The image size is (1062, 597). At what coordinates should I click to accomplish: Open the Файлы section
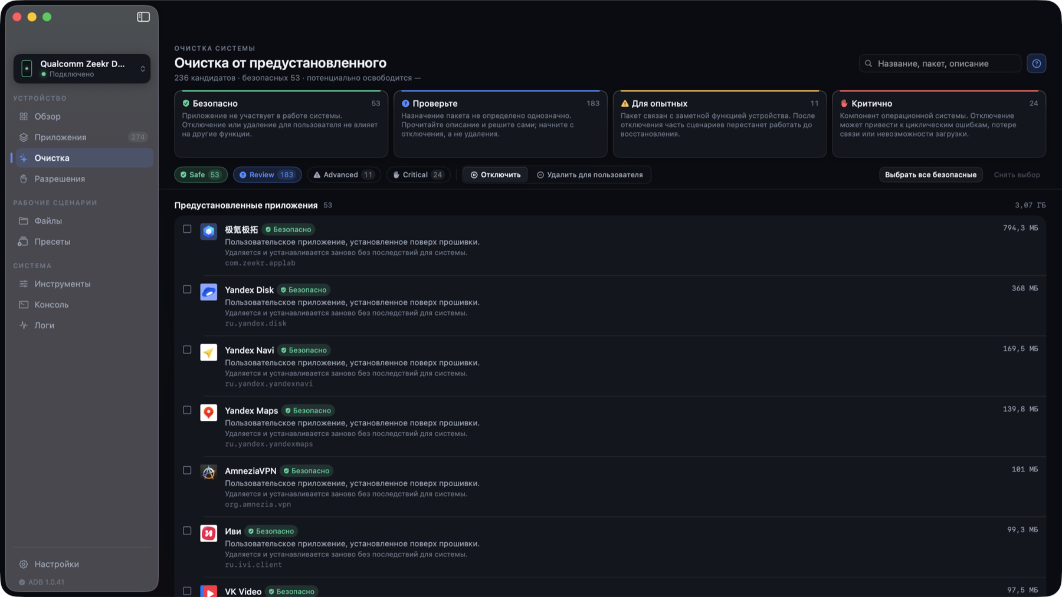[x=82, y=221]
